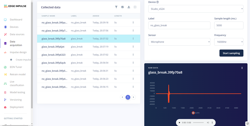This screenshot has width=250, height=126.
Task: Go to Impulse design in the sidebar
Action: click(x=18, y=52)
